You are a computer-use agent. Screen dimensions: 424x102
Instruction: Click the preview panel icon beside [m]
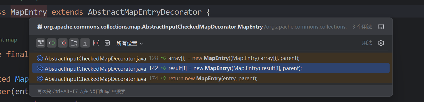pos(107,43)
